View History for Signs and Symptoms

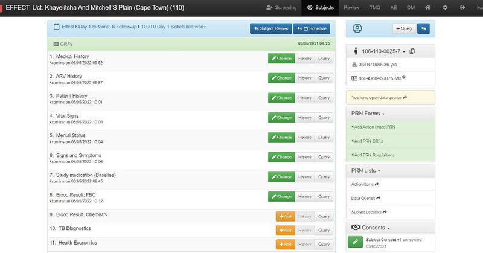coord(305,157)
